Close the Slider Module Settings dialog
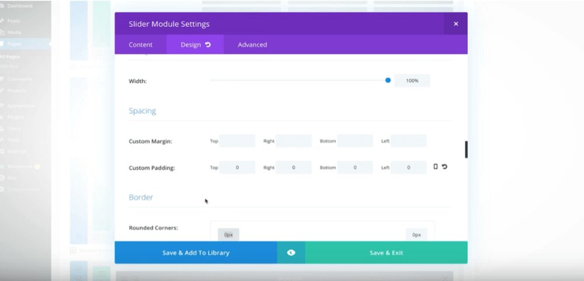The width and height of the screenshot is (584, 281). [x=456, y=24]
